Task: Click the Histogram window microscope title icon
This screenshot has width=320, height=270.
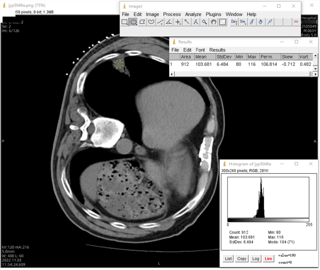Action: click(x=225, y=163)
